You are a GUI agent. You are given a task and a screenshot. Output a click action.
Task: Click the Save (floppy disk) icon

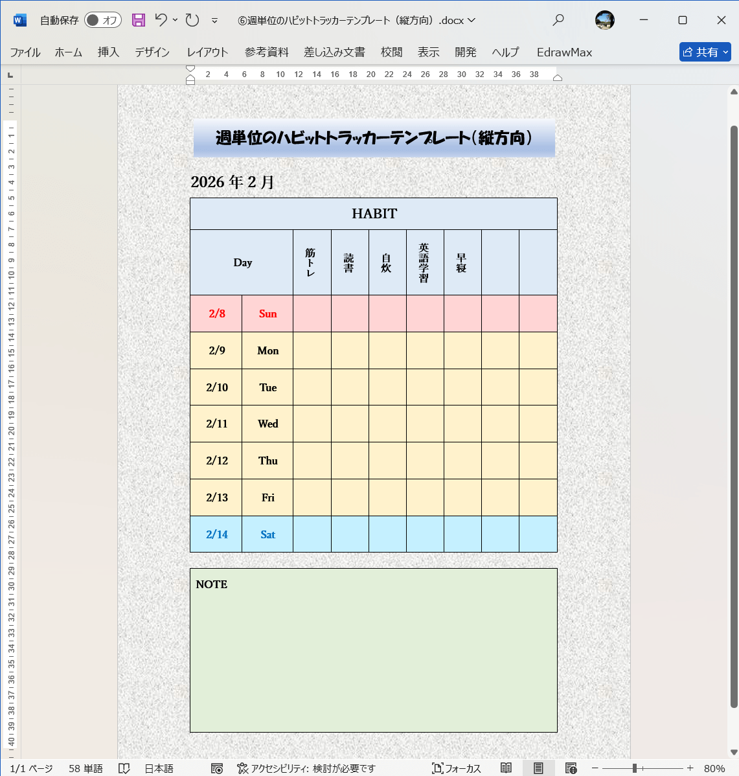[x=138, y=20]
